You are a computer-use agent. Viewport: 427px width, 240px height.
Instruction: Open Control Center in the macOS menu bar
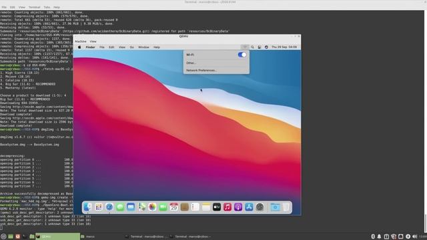click(260, 47)
